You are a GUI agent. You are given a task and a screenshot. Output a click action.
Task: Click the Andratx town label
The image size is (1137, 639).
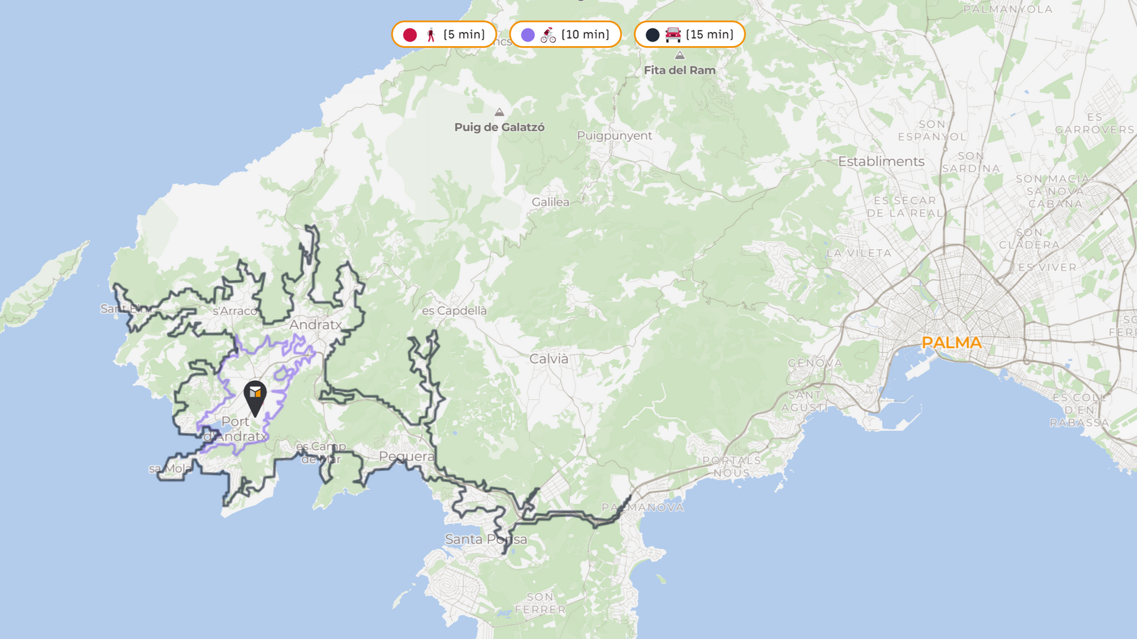[x=315, y=325]
